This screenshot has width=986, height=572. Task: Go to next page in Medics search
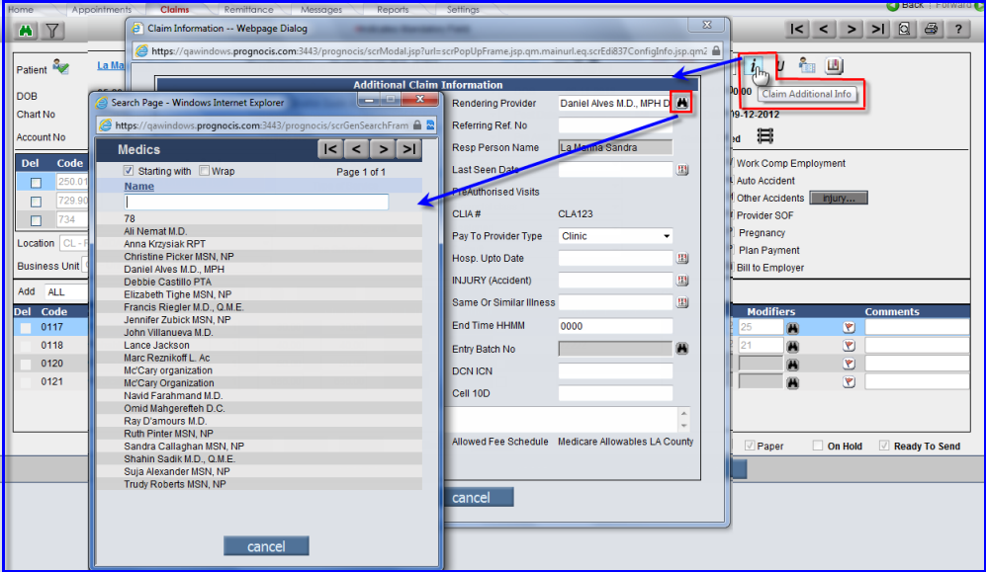383,149
